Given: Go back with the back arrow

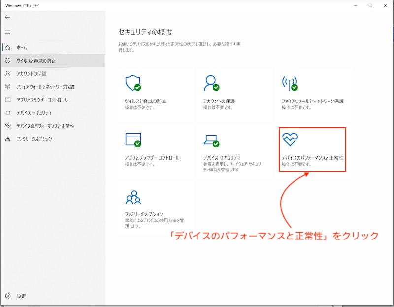Looking at the screenshot, I should coord(7,17).
